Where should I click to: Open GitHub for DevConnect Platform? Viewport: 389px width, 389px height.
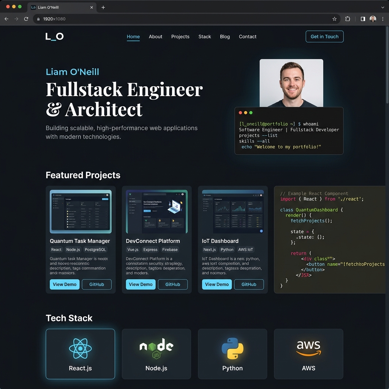point(173,284)
